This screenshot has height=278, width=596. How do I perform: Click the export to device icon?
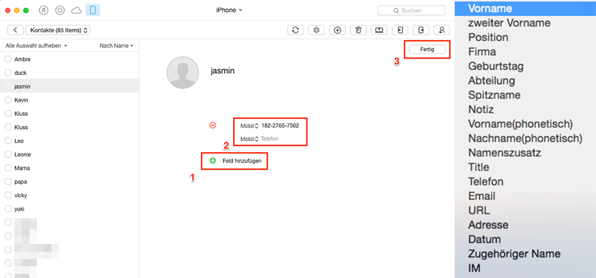pos(421,30)
